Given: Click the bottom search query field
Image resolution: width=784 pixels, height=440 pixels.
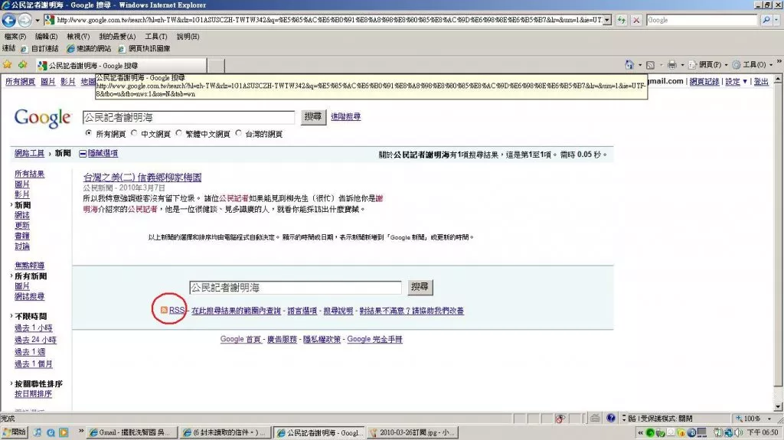Looking at the screenshot, I should pyautogui.click(x=295, y=288).
